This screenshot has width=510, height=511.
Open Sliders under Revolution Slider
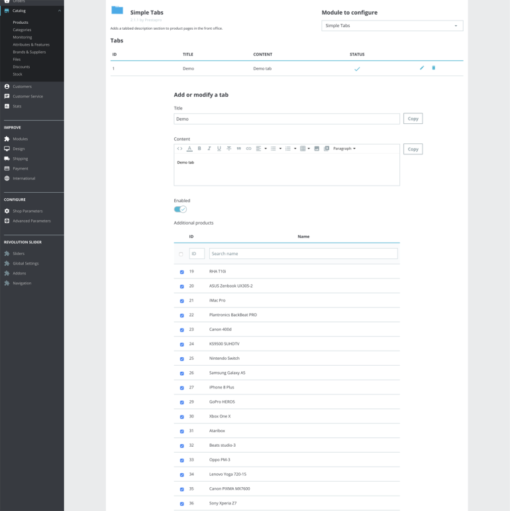tap(19, 254)
